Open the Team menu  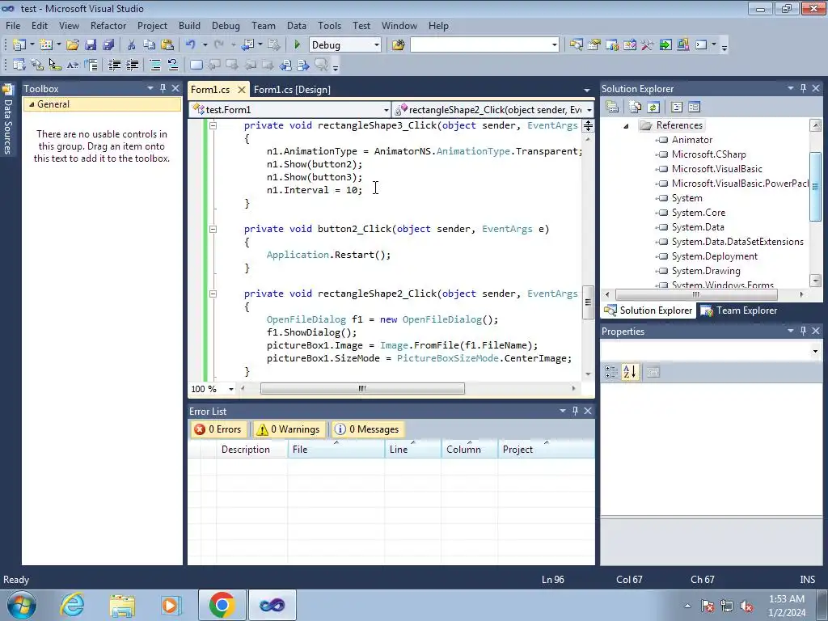(263, 25)
